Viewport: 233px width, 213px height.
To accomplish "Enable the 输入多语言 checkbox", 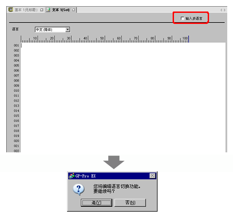I will pos(182,19).
